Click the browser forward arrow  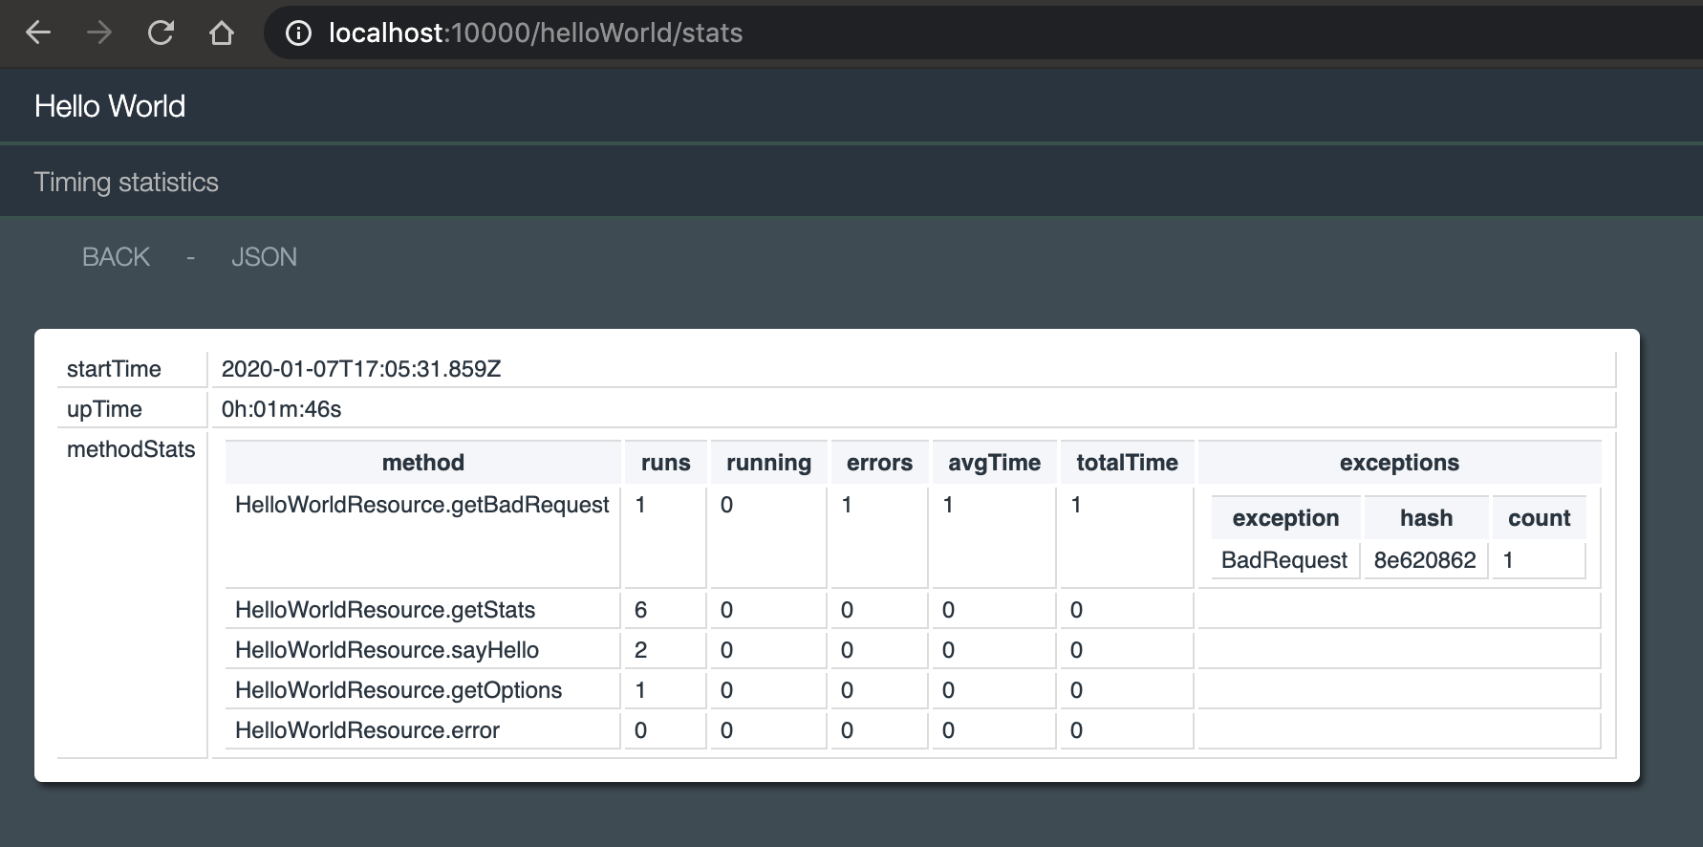pyautogui.click(x=99, y=33)
